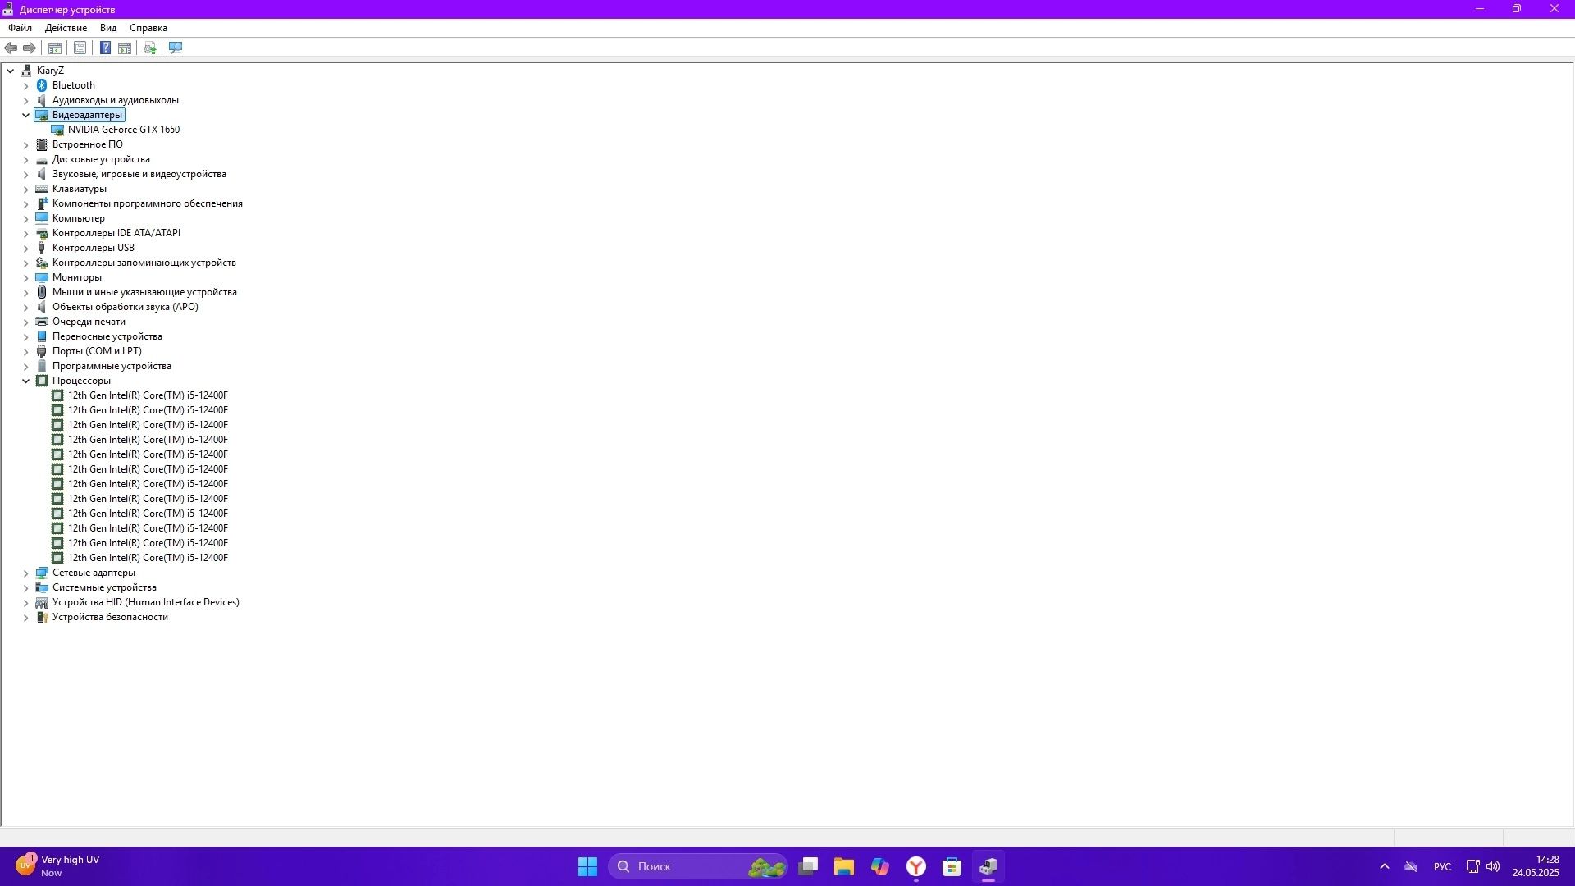Screen dimensions: 1575x886
Task: Click the Очереди печати printer icon
Action: click(x=42, y=322)
